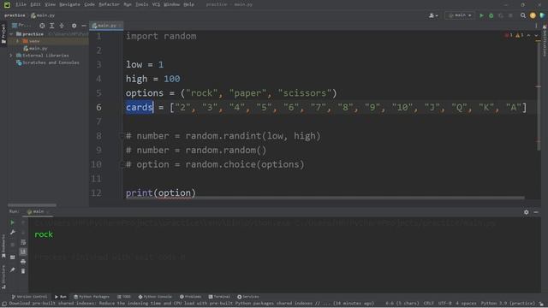Click the warning triangle indicator in the editor
This screenshot has height=308, width=548.
[x=520, y=35]
